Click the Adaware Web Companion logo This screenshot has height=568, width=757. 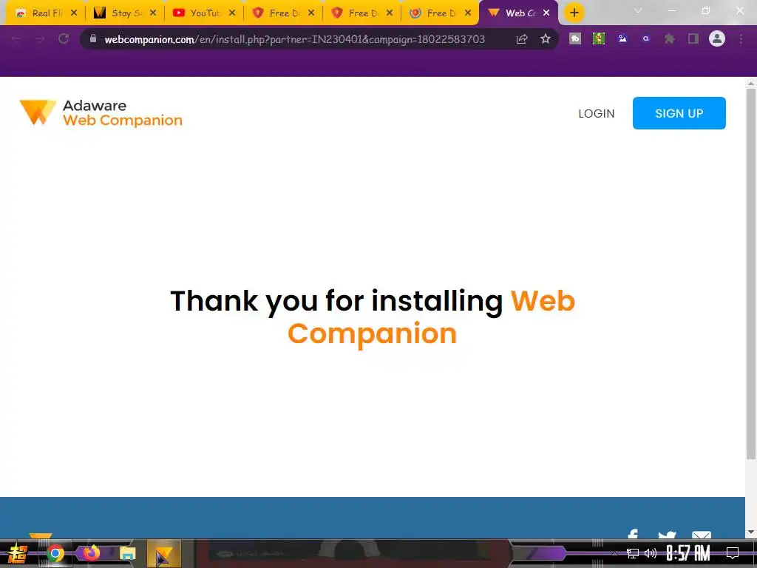click(101, 113)
